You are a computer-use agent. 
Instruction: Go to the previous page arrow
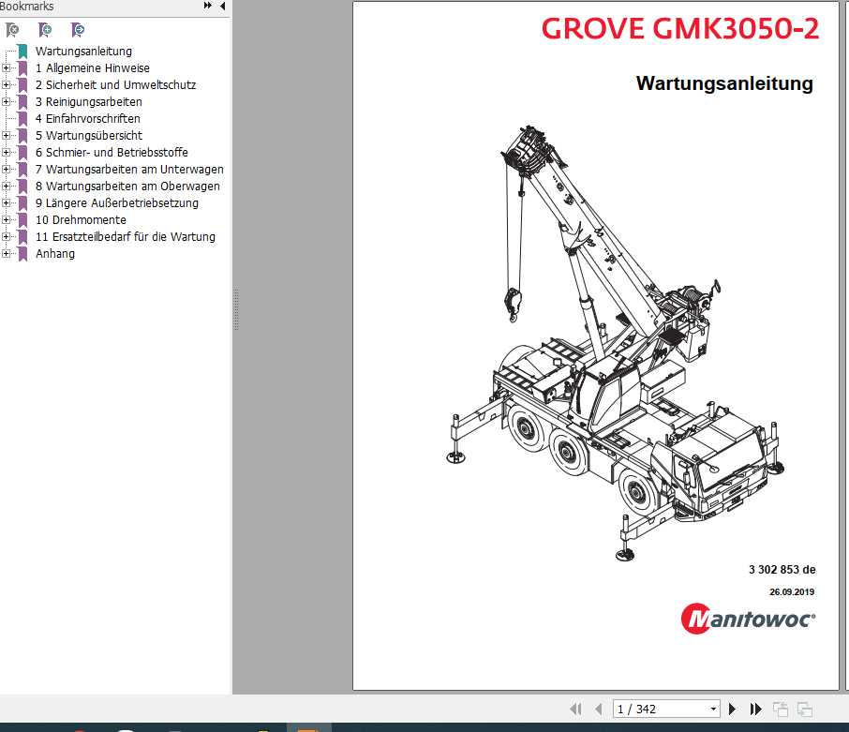click(x=598, y=709)
